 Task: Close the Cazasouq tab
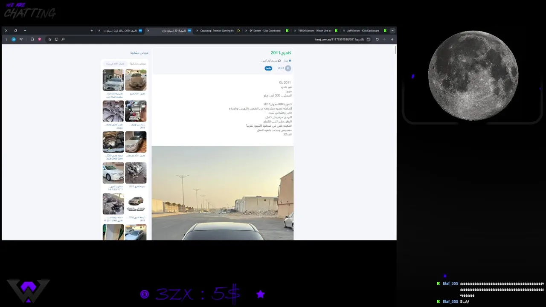pos(197,31)
